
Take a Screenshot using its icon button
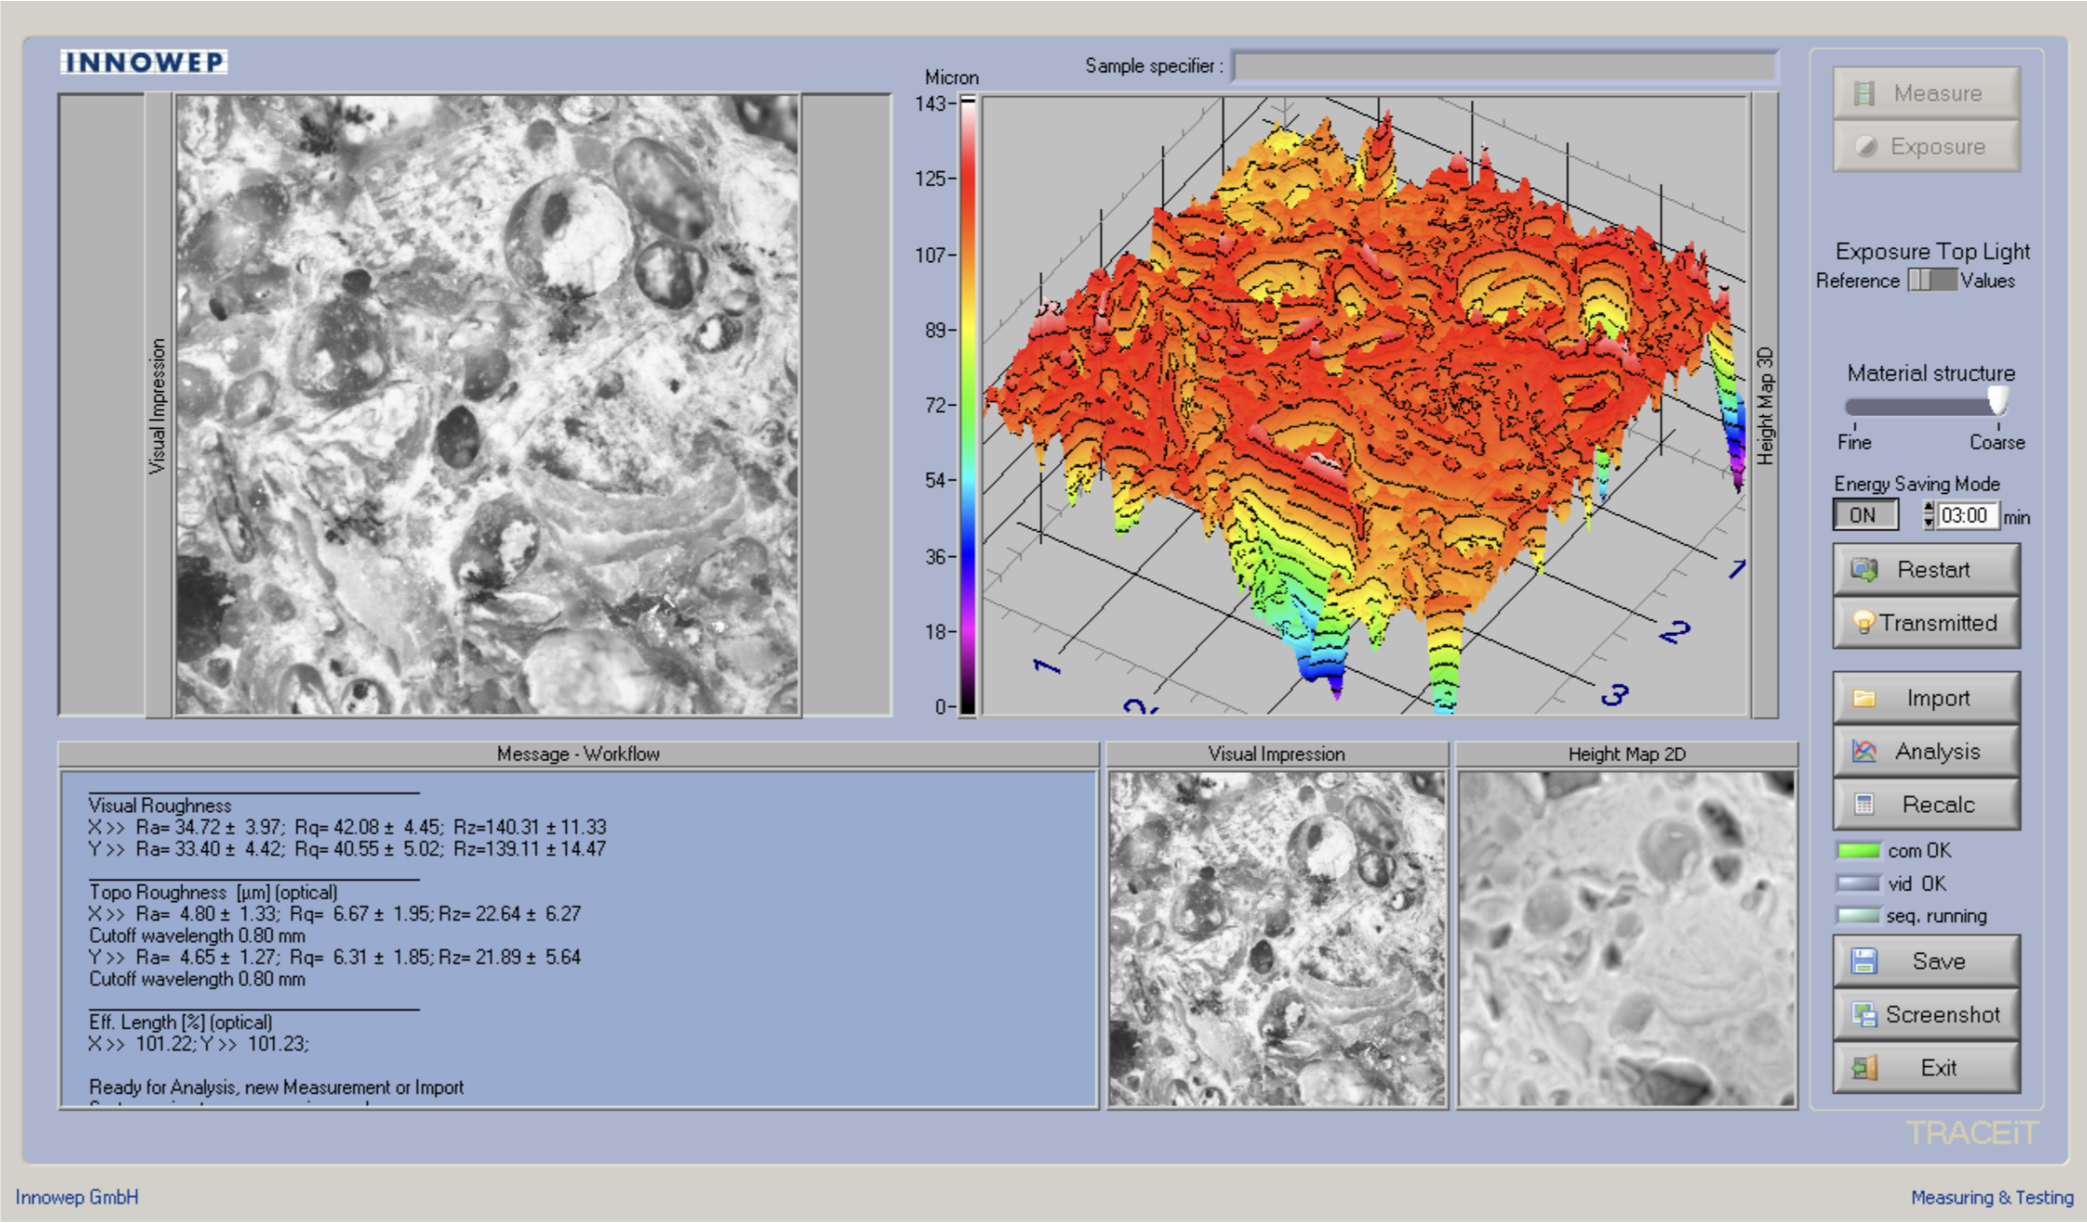1926,1014
